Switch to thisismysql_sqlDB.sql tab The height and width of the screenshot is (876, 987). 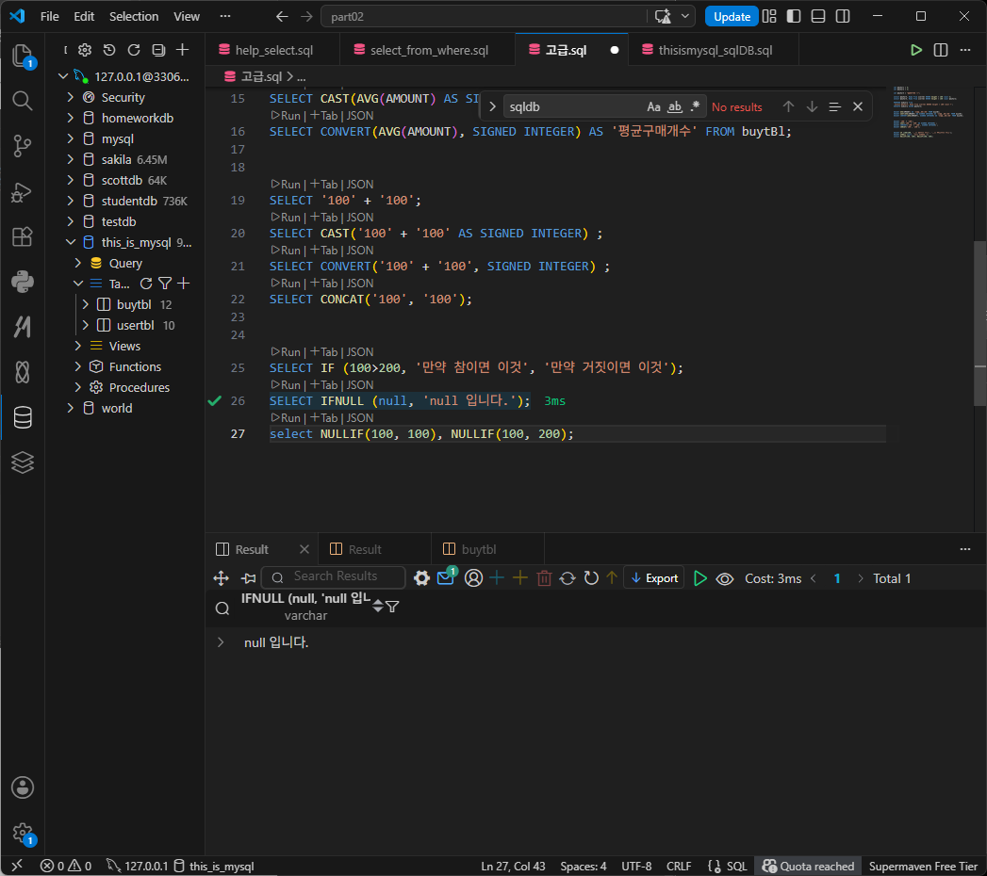point(716,50)
